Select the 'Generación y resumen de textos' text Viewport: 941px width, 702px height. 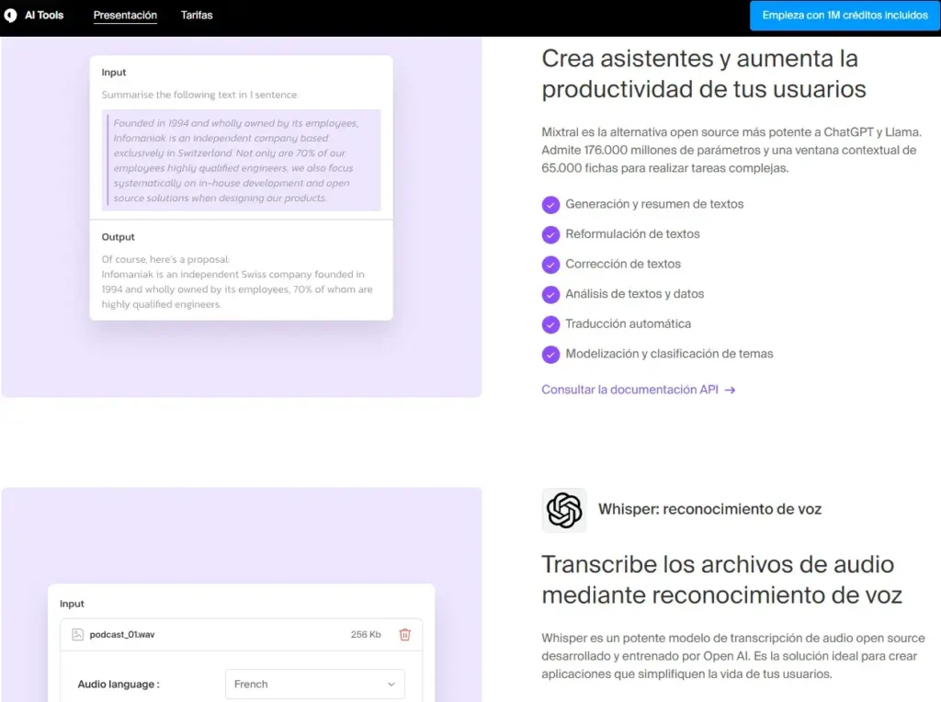[654, 204]
